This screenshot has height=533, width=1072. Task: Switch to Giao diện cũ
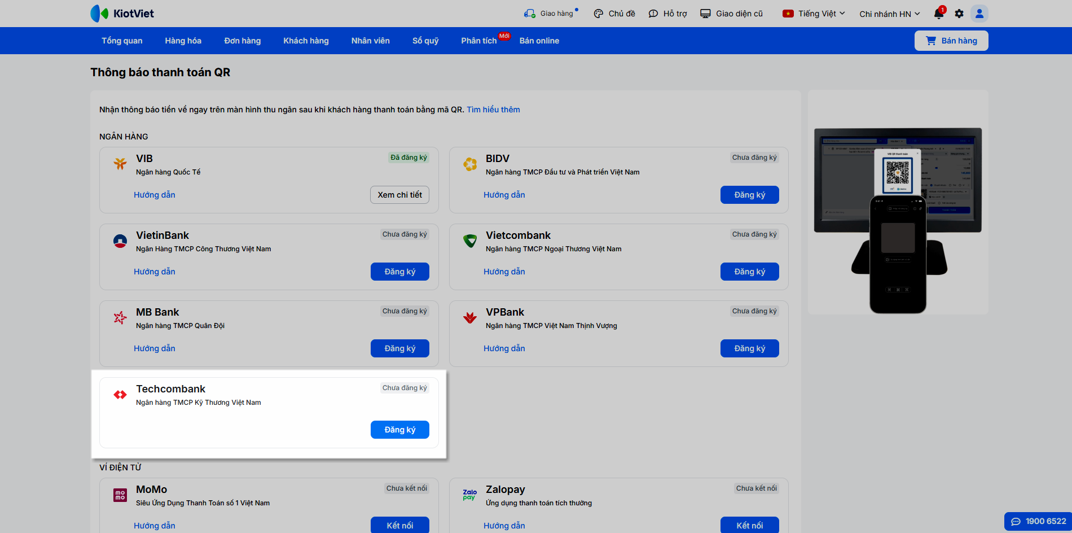tap(731, 14)
